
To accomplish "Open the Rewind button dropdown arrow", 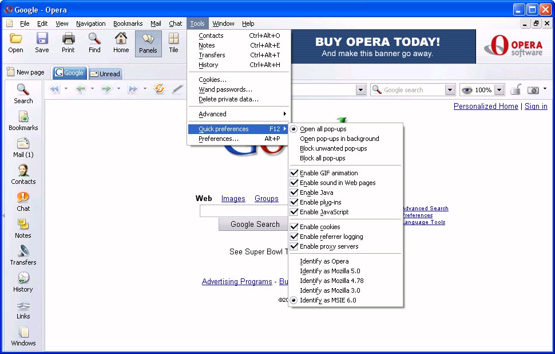I will point(66,89).
